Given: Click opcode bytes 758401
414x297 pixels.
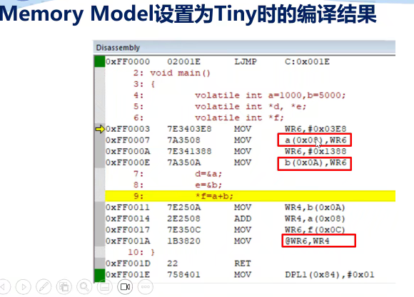Looking at the screenshot, I should click(183, 275).
